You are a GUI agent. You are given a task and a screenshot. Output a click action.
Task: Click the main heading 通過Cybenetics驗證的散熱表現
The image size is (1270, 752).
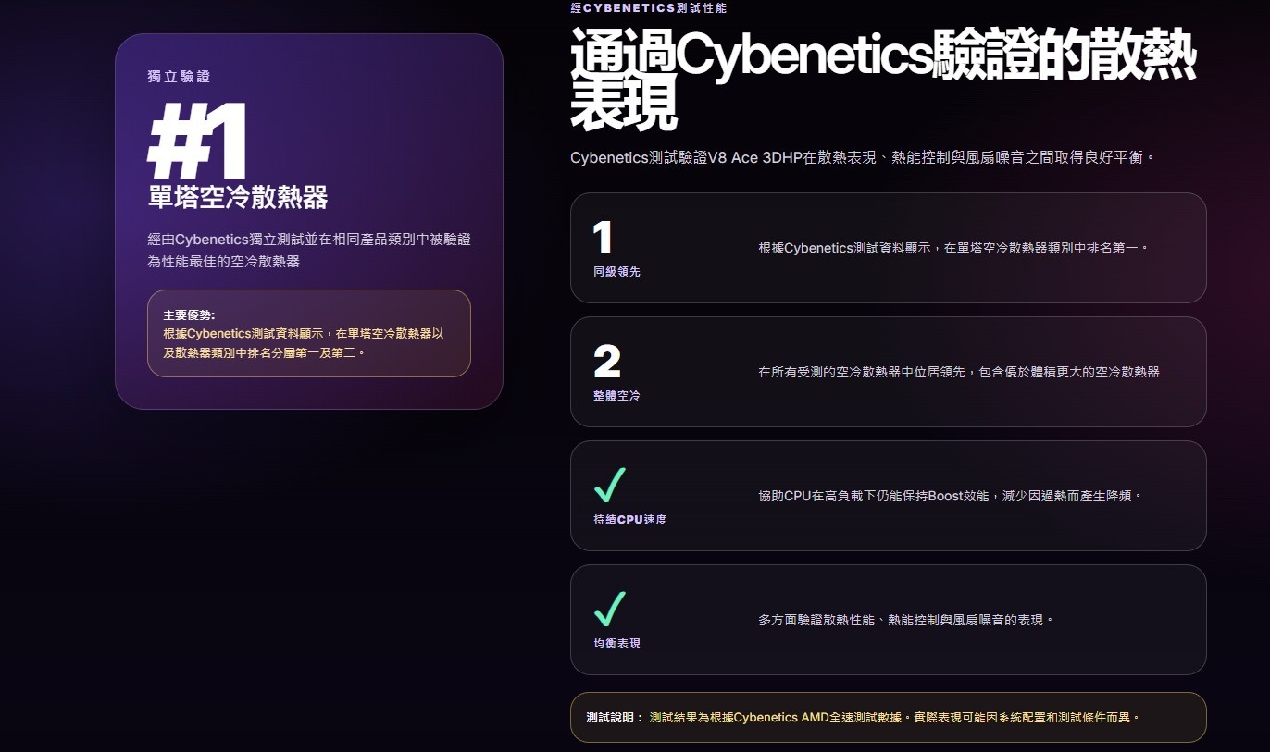click(x=883, y=78)
